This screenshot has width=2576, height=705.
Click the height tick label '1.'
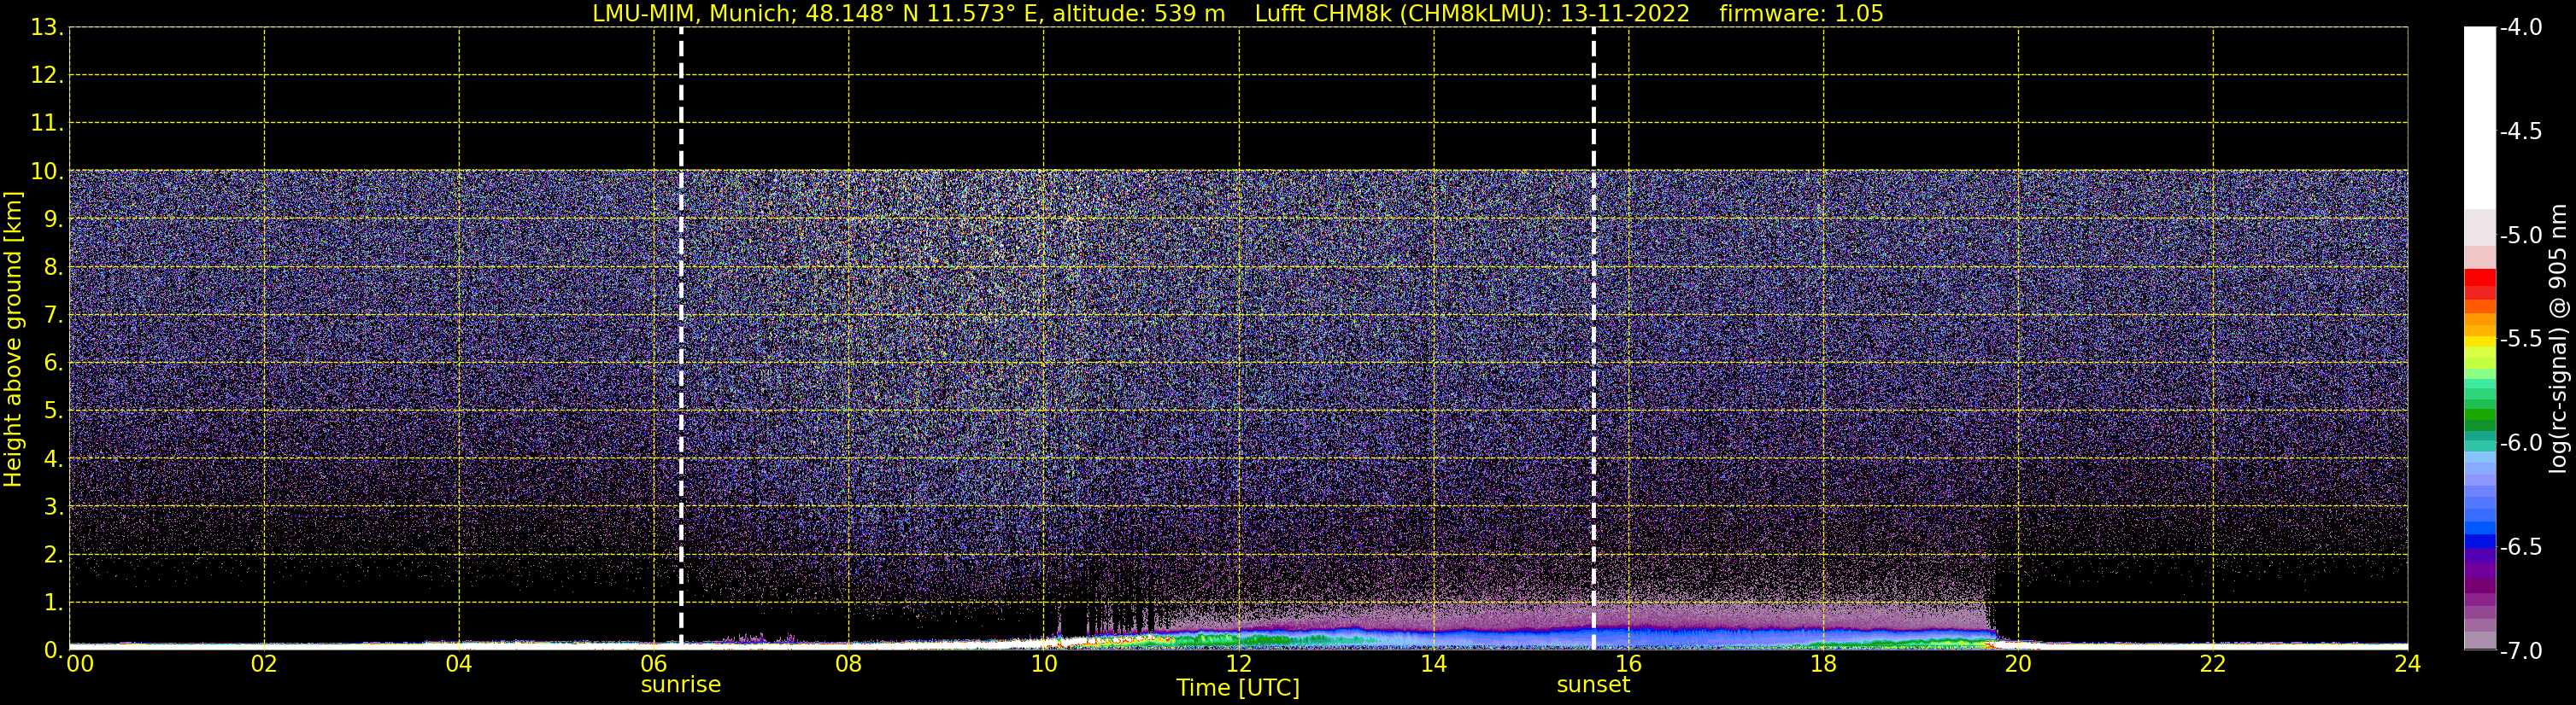[x=53, y=603]
